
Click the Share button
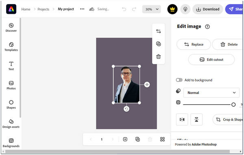coord(235,9)
